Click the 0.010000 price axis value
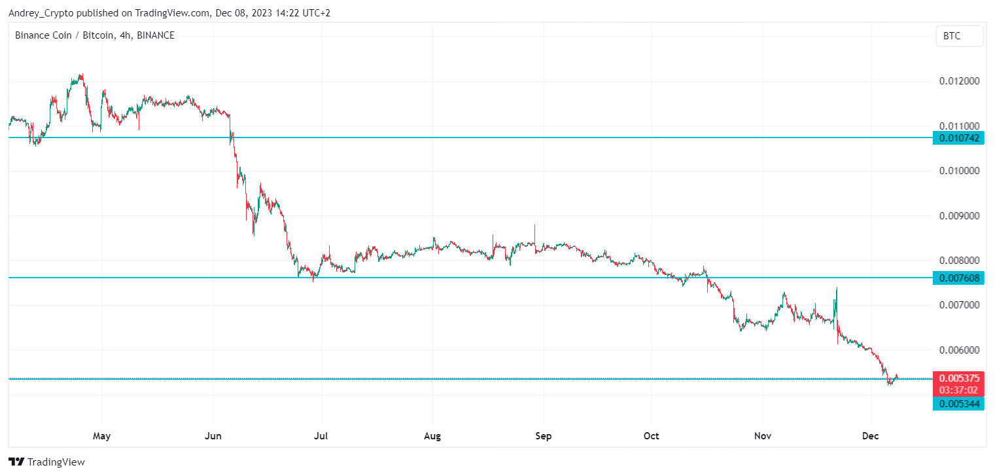Viewport: 995px width, 476px height. pyautogui.click(x=959, y=171)
